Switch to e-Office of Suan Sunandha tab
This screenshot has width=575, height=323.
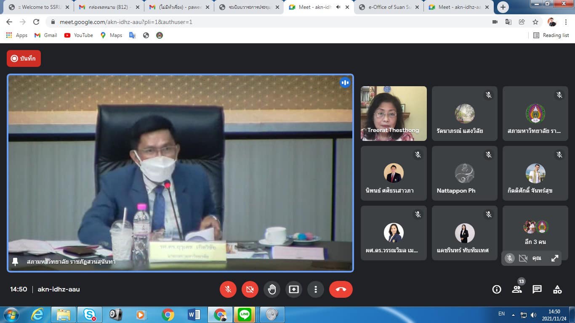387,7
